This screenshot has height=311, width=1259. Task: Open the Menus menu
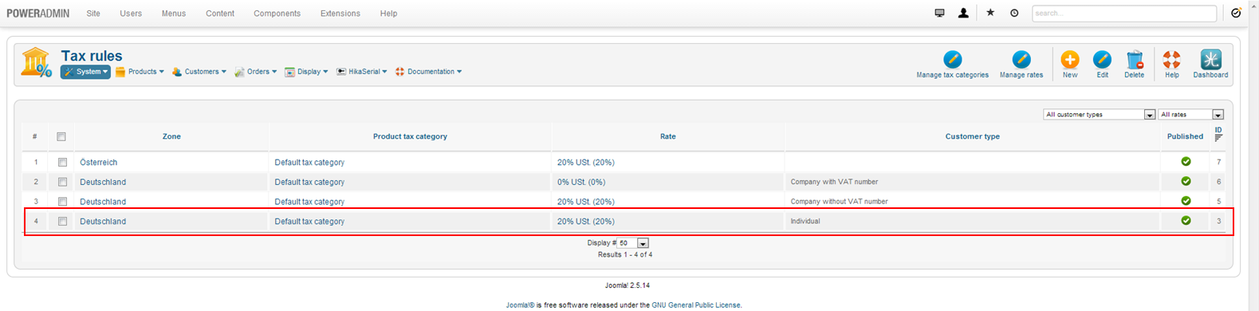tap(174, 14)
